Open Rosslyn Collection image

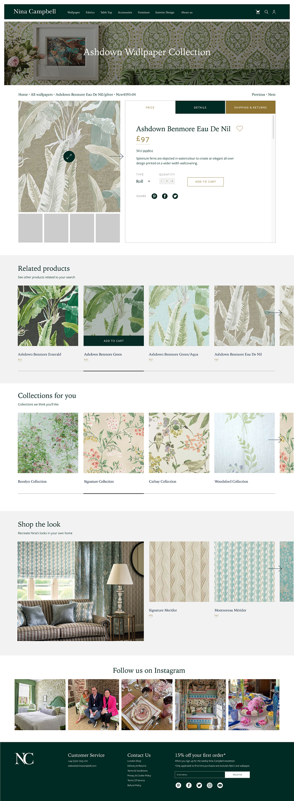(48, 443)
